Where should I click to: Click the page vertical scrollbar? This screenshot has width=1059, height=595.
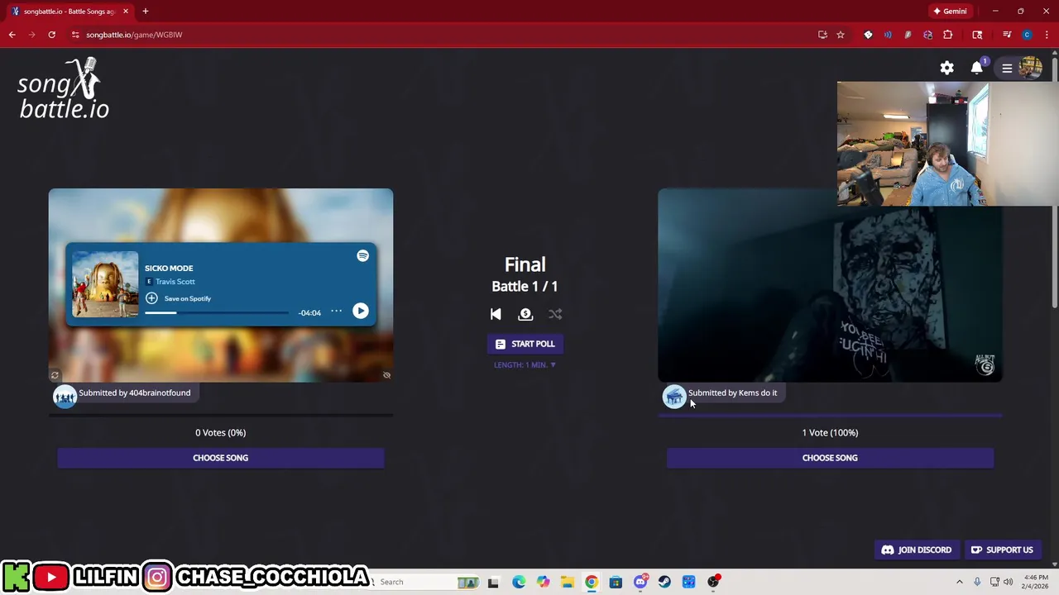pos(1055,182)
